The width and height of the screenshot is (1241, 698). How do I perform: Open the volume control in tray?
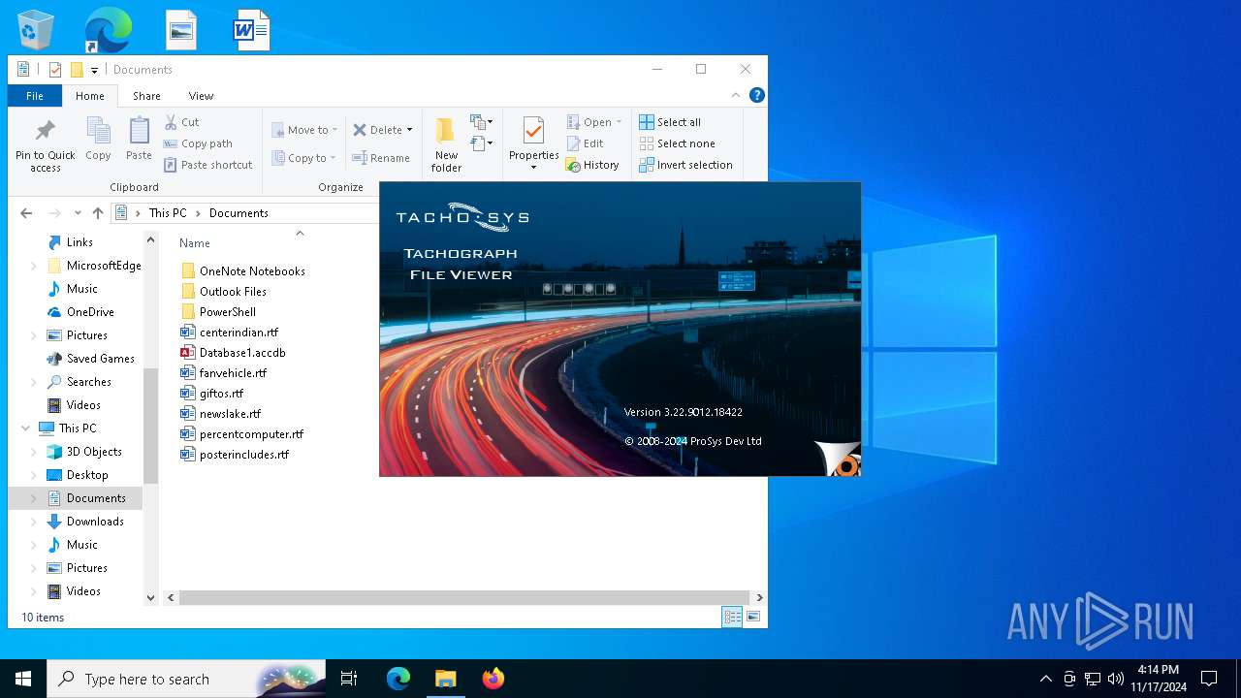[1115, 679]
